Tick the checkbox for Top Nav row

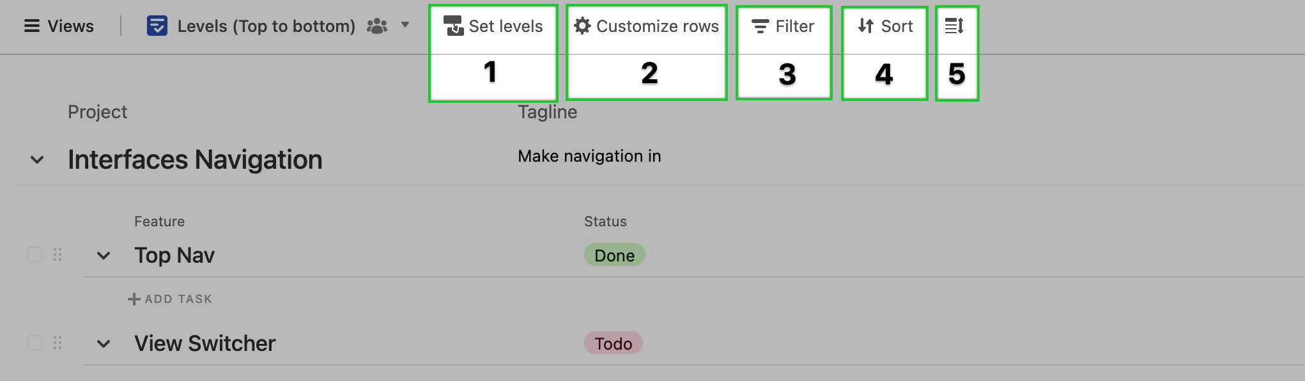click(35, 255)
